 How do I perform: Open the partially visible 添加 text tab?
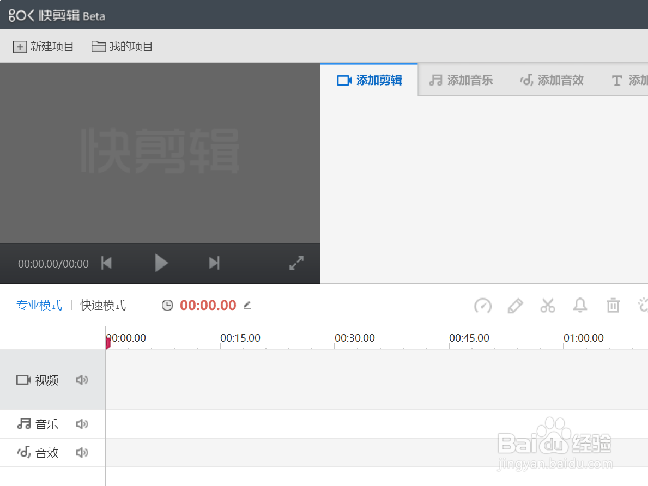[x=629, y=80]
